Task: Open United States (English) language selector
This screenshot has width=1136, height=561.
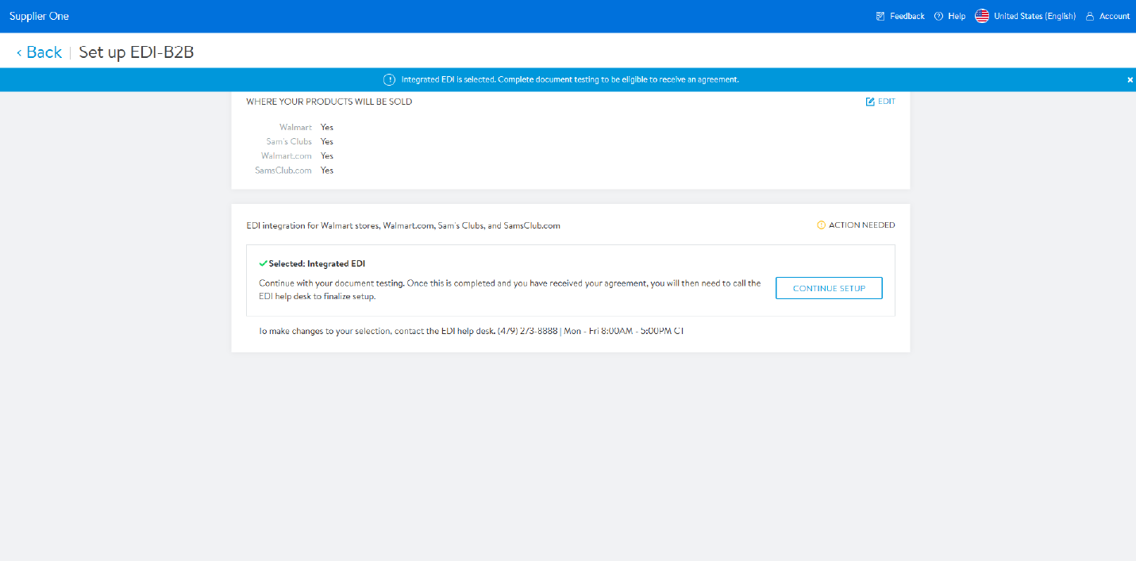Action: [x=1034, y=16]
